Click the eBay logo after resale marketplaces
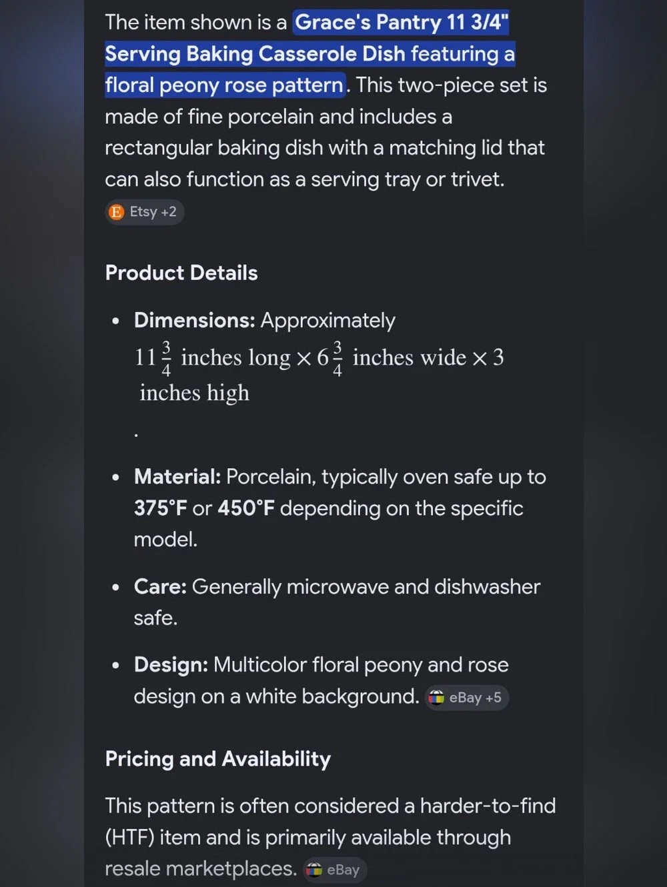Image resolution: width=667 pixels, height=887 pixels. (313, 870)
